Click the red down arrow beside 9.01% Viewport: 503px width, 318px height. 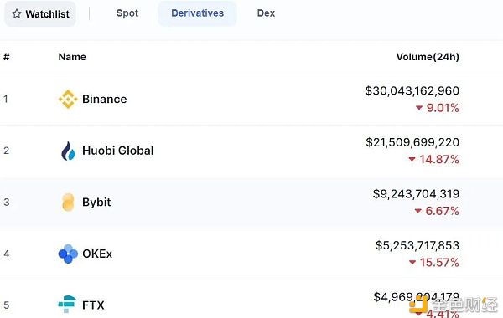coord(419,108)
